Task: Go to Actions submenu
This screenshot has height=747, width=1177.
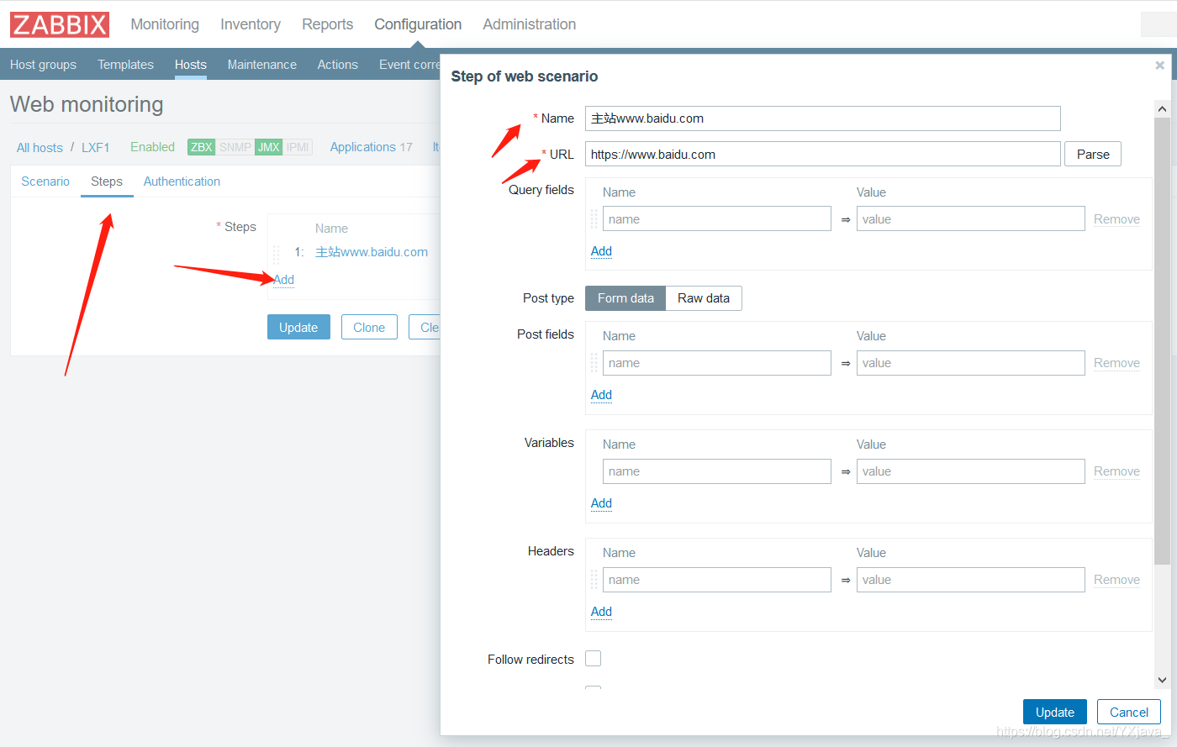Action: pos(337,65)
